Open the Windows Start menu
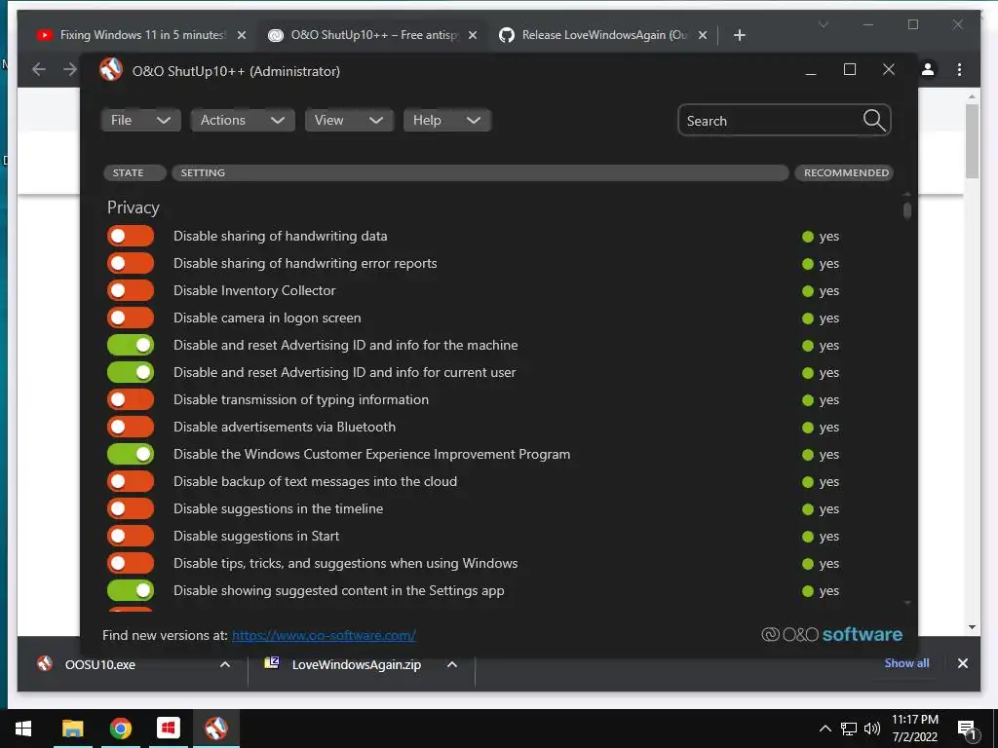 pos(23,729)
